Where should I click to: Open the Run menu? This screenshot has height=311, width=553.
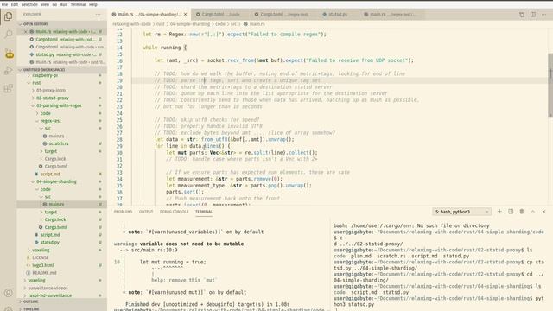[x=64, y=4]
